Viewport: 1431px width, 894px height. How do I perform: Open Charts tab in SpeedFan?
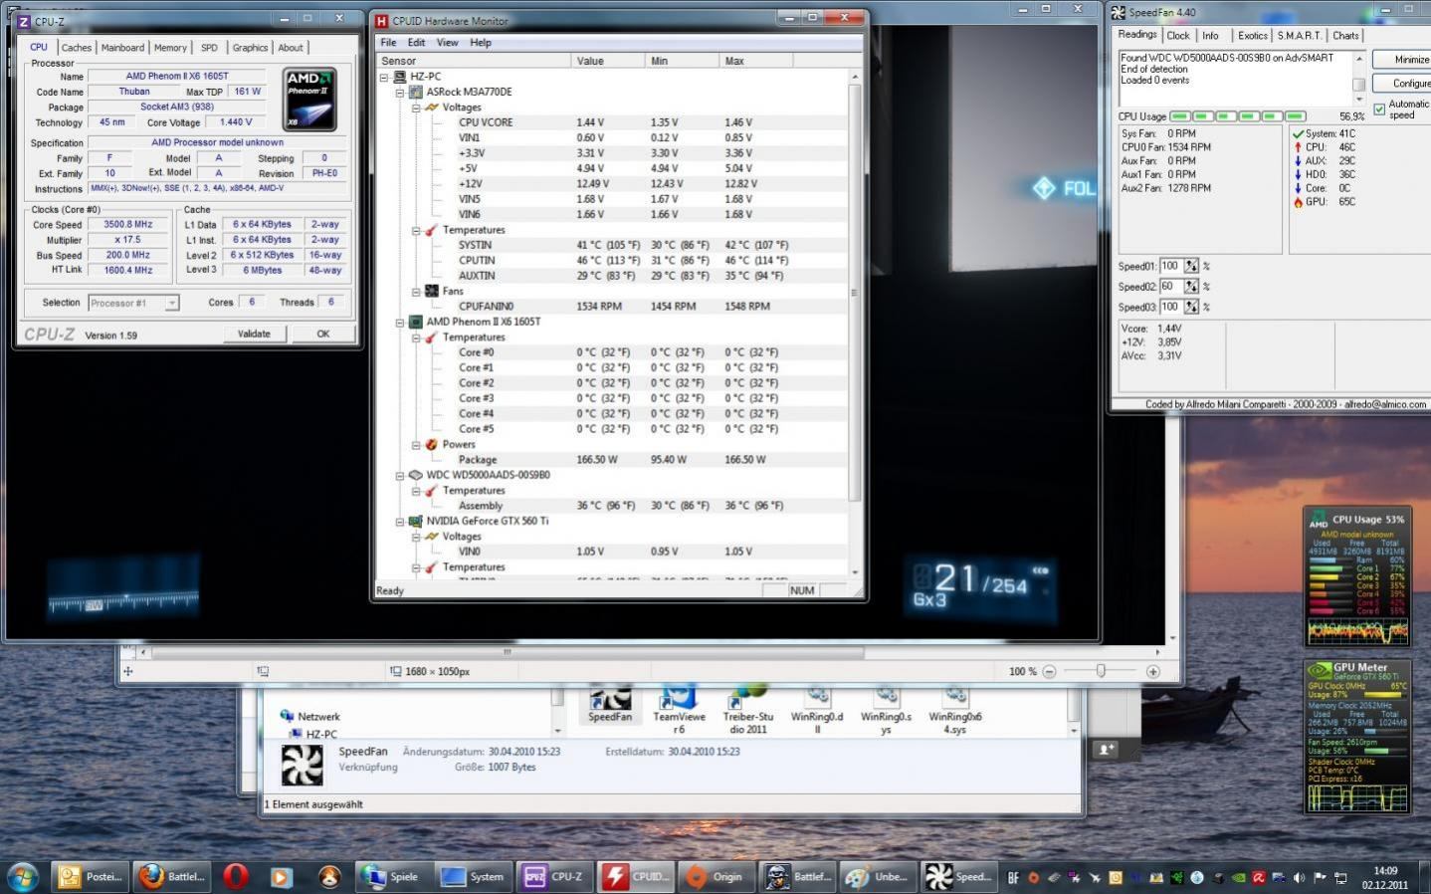1345,36
